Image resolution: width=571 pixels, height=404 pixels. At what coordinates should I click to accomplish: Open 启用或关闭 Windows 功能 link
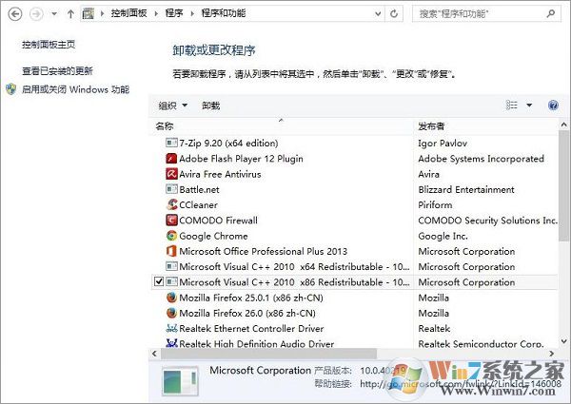coord(76,89)
